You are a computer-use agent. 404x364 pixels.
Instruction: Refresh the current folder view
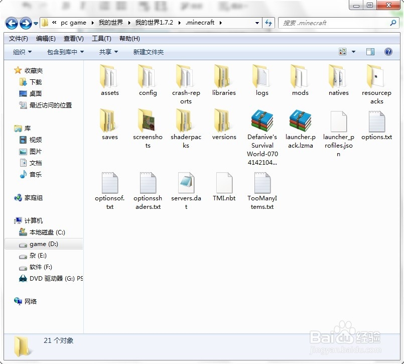tap(268, 23)
